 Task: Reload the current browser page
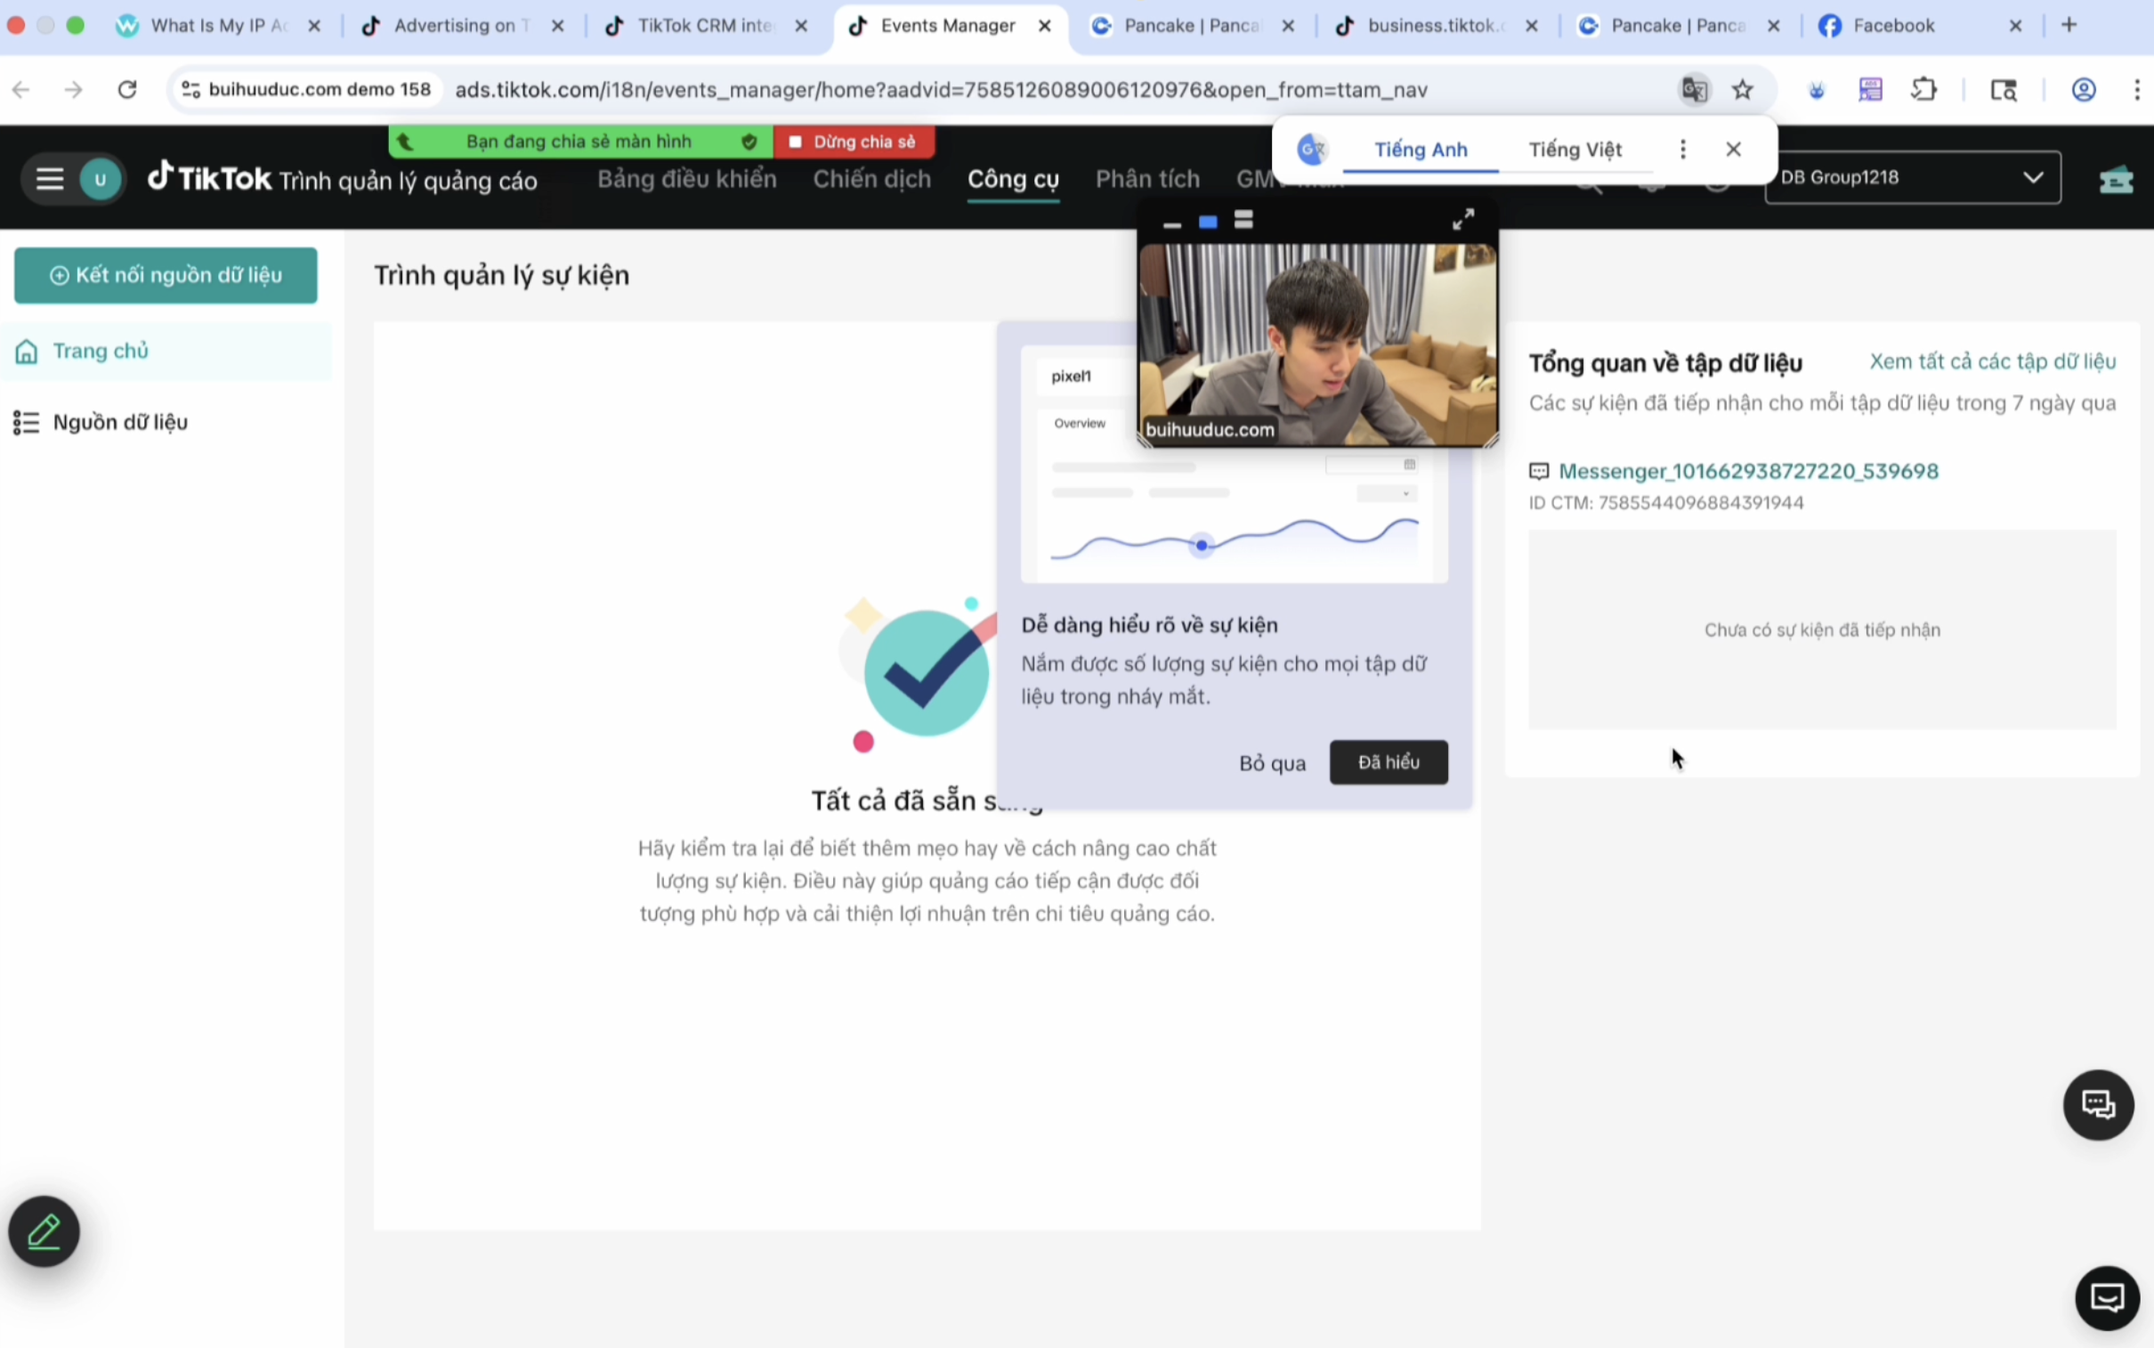pos(127,90)
